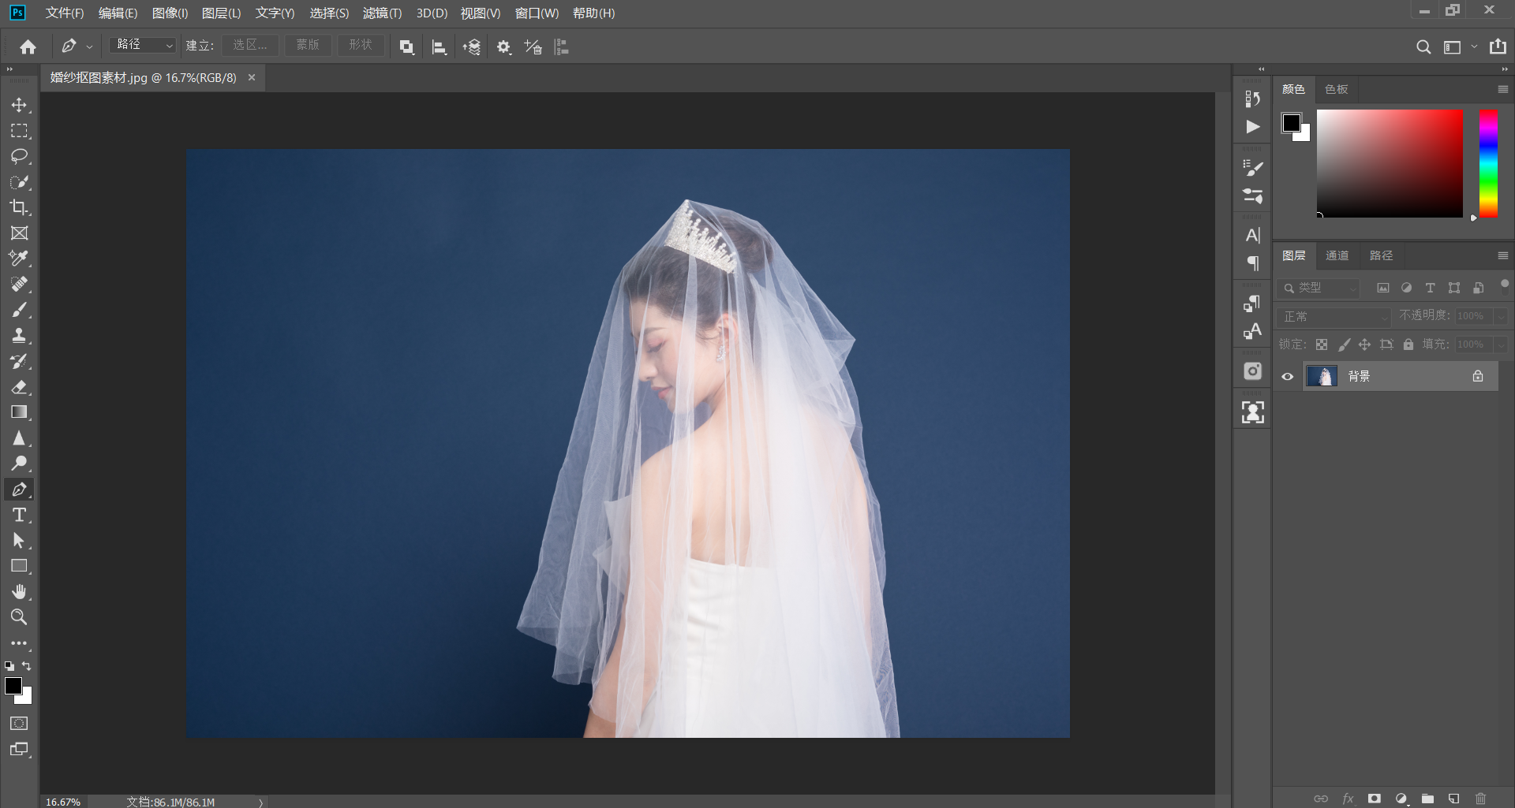Click the rainbow hue slider
Viewport: 1515px width, 808px height.
click(x=1488, y=163)
